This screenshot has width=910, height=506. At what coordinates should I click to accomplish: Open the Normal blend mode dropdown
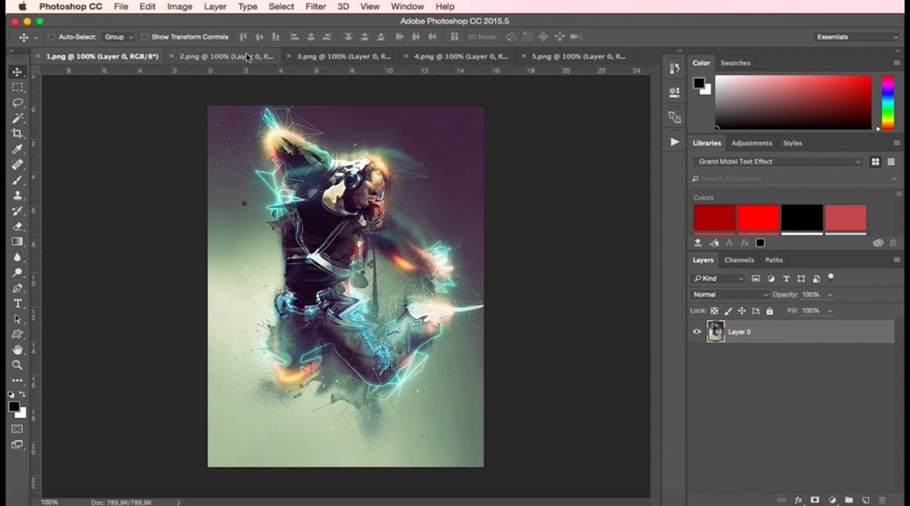click(x=730, y=294)
